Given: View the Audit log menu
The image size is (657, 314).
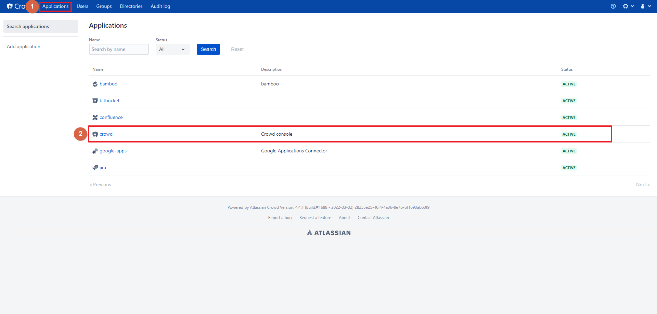Looking at the screenshot, I should pos(160,6).
